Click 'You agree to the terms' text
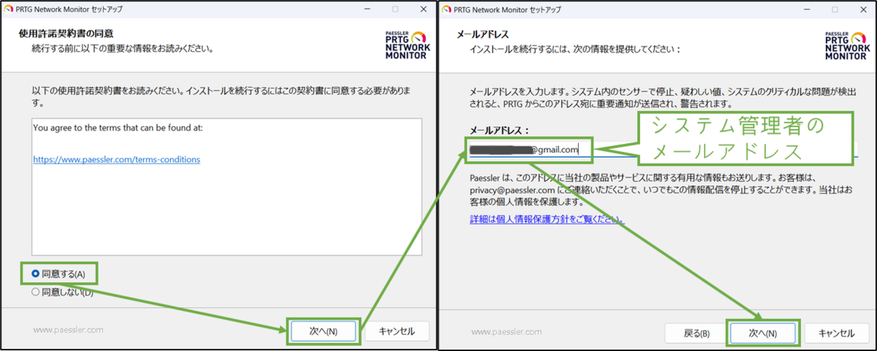 coord(118,128)
